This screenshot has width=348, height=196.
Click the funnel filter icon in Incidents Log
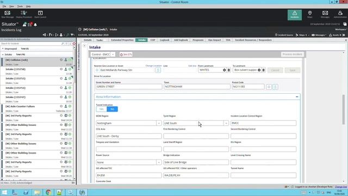tap(72, 35)
